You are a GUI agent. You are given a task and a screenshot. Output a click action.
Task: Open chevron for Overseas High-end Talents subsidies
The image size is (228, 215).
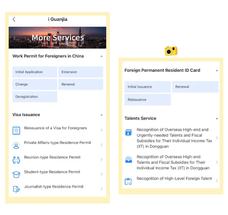click(x=217, y=162)
